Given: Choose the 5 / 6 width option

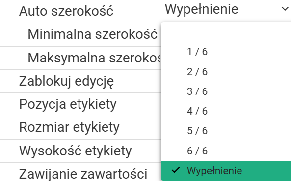Looking at the screenshot, I should click(226, 131).
